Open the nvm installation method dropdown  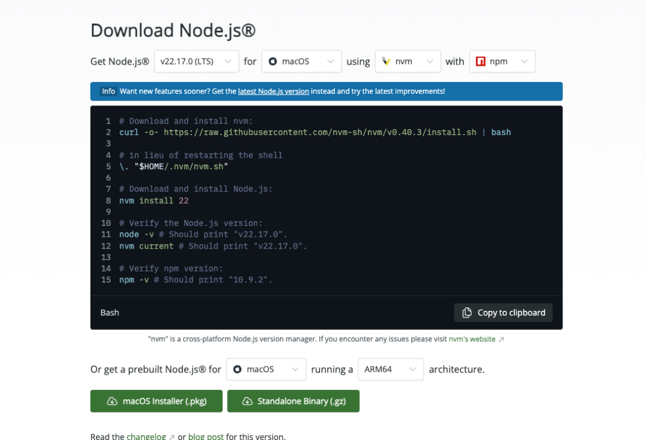(x=408, y=62)
